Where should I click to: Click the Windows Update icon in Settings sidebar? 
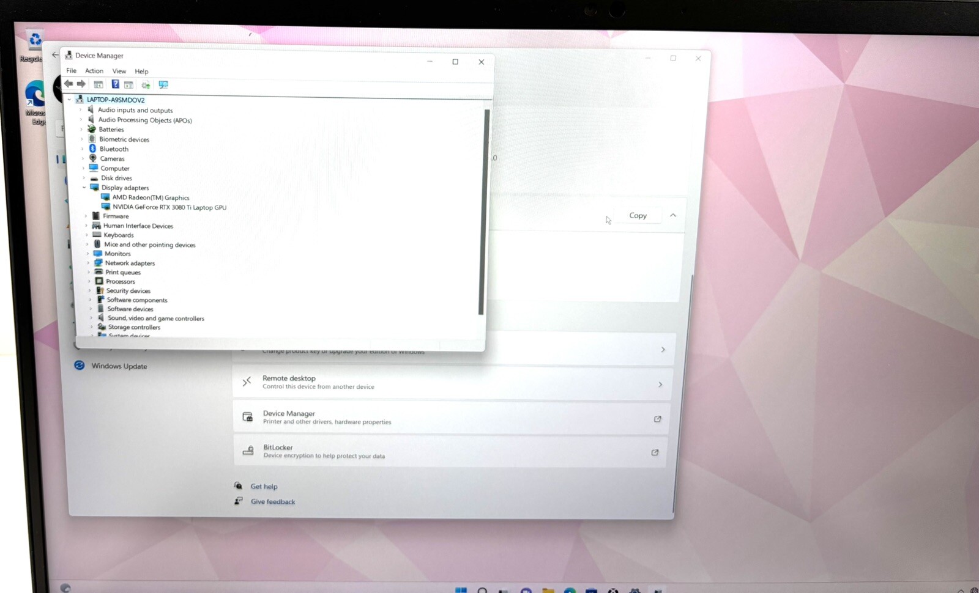[x=80, y=366]
